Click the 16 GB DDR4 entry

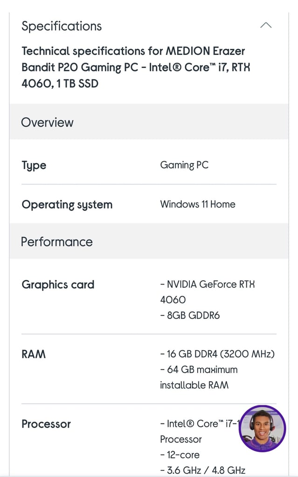pyautogui.click(x=217, y=354)
